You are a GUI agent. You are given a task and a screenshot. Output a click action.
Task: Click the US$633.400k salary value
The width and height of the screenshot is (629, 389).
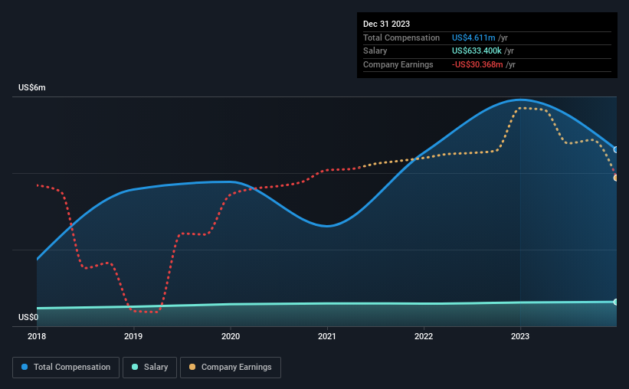point(477,51)
